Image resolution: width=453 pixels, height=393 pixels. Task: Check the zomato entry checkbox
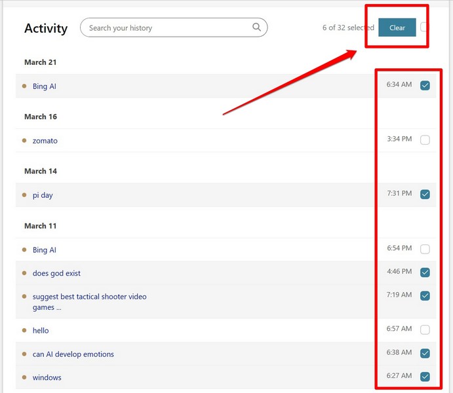click(425, 140)
